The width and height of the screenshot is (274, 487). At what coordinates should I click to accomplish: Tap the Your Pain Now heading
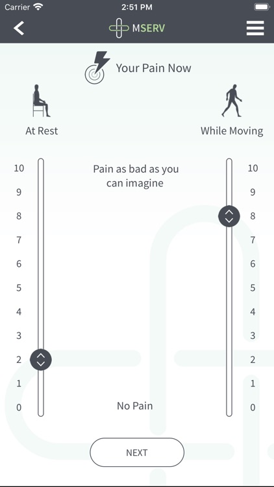coord(153,68)
